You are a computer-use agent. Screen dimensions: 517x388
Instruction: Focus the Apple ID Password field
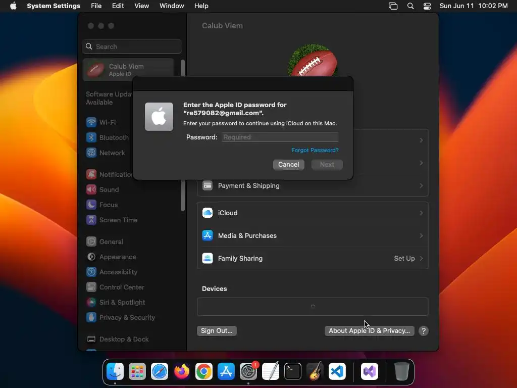pyautogui.click(x=280, y=137)
